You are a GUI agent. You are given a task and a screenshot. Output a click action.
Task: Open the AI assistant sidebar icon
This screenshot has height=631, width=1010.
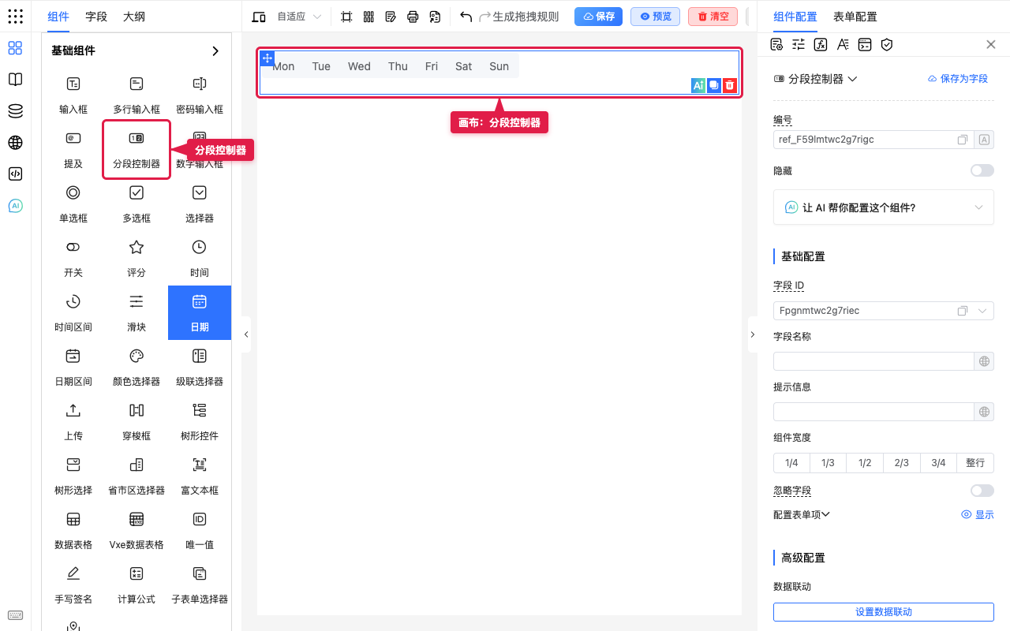[x=15, y=206]
